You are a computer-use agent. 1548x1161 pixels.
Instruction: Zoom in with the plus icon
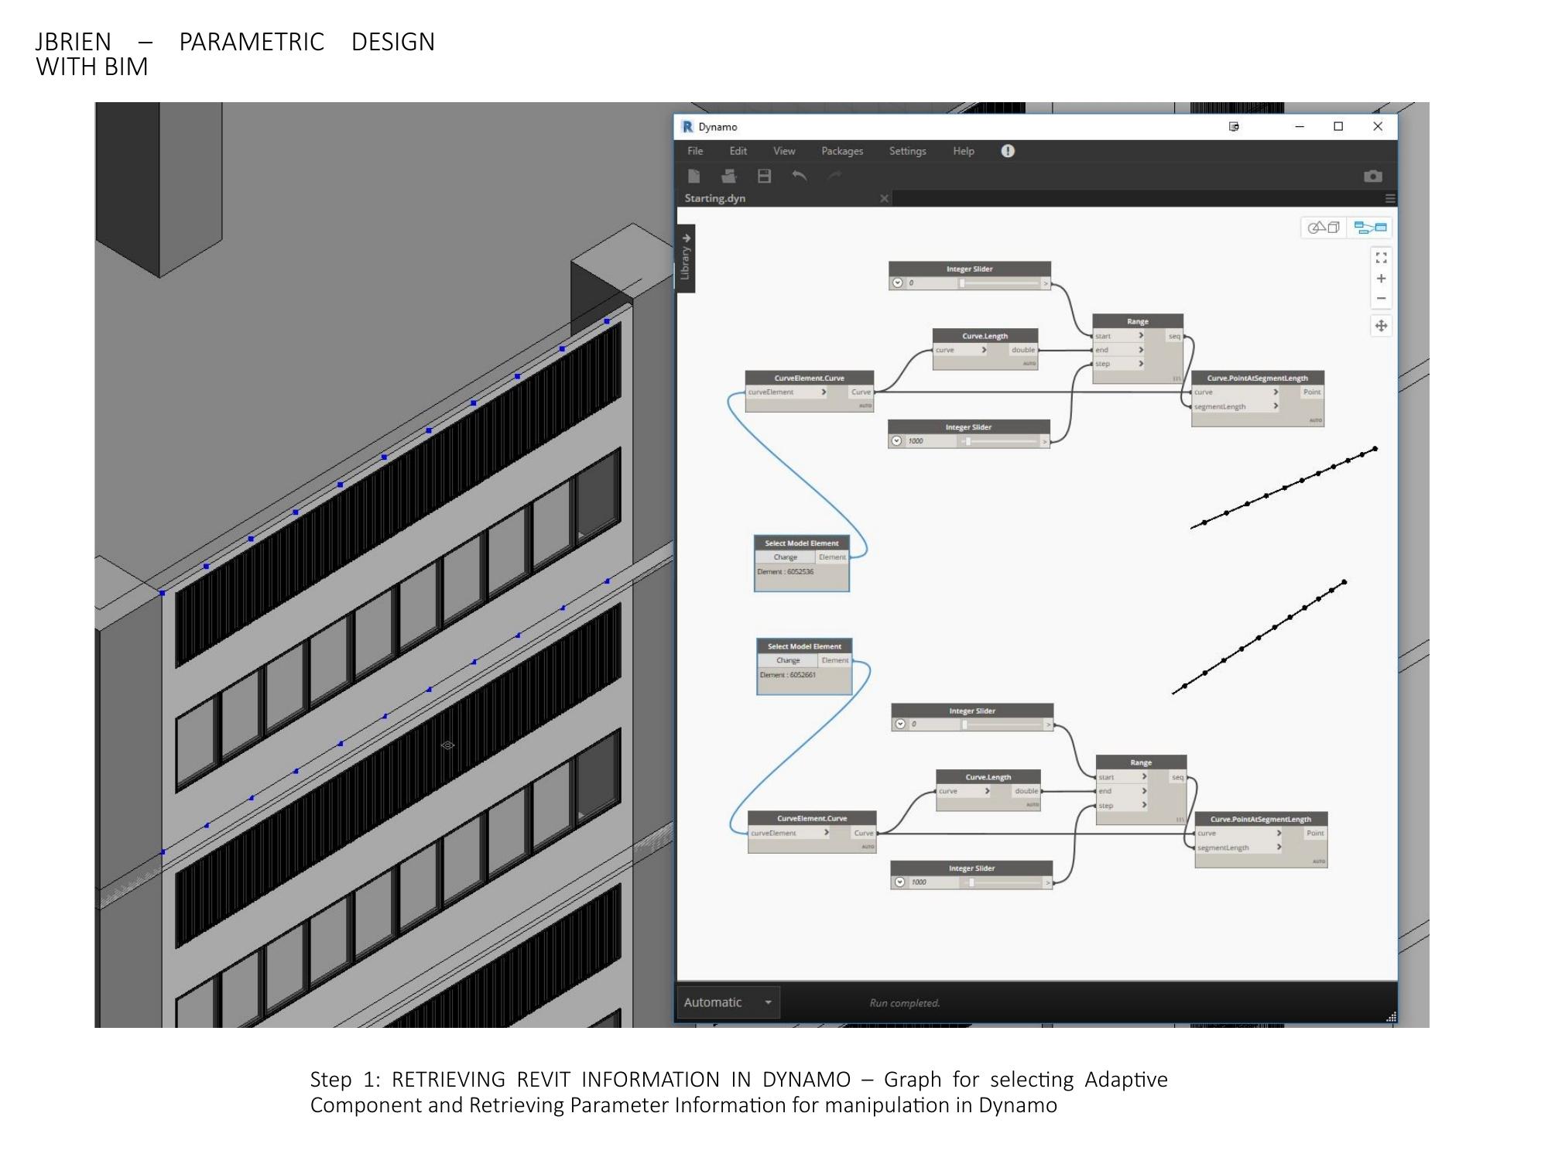[1381, 279]
